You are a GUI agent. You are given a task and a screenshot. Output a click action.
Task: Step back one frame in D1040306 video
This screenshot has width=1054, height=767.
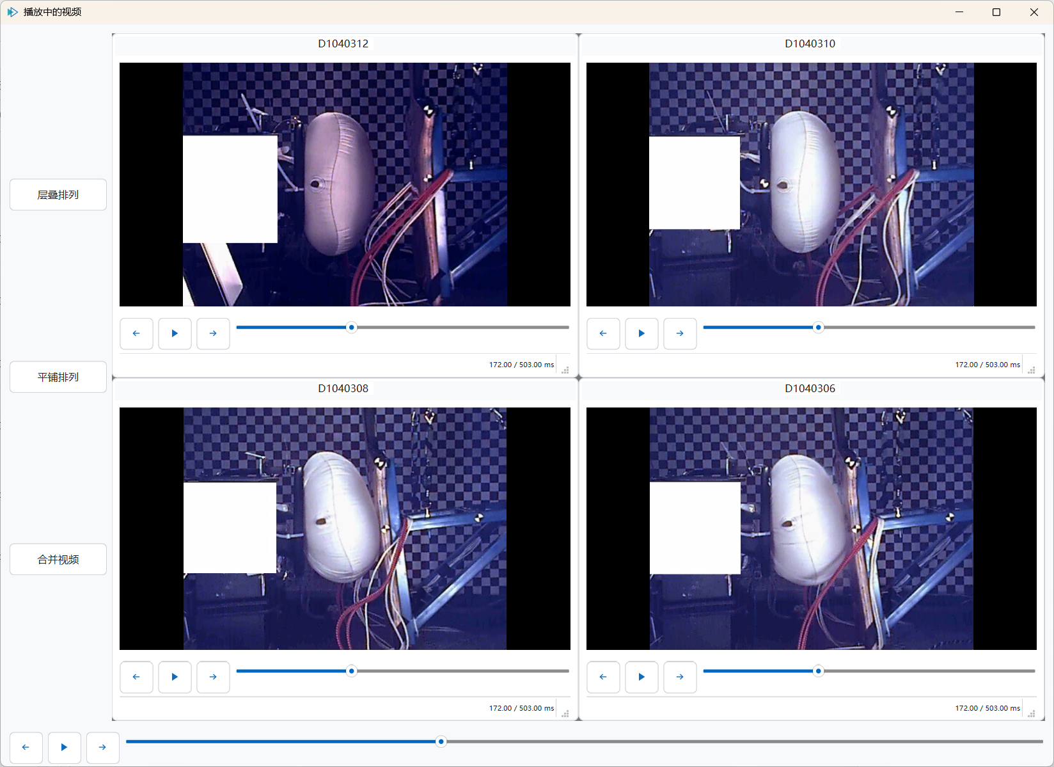pos(603,677)
